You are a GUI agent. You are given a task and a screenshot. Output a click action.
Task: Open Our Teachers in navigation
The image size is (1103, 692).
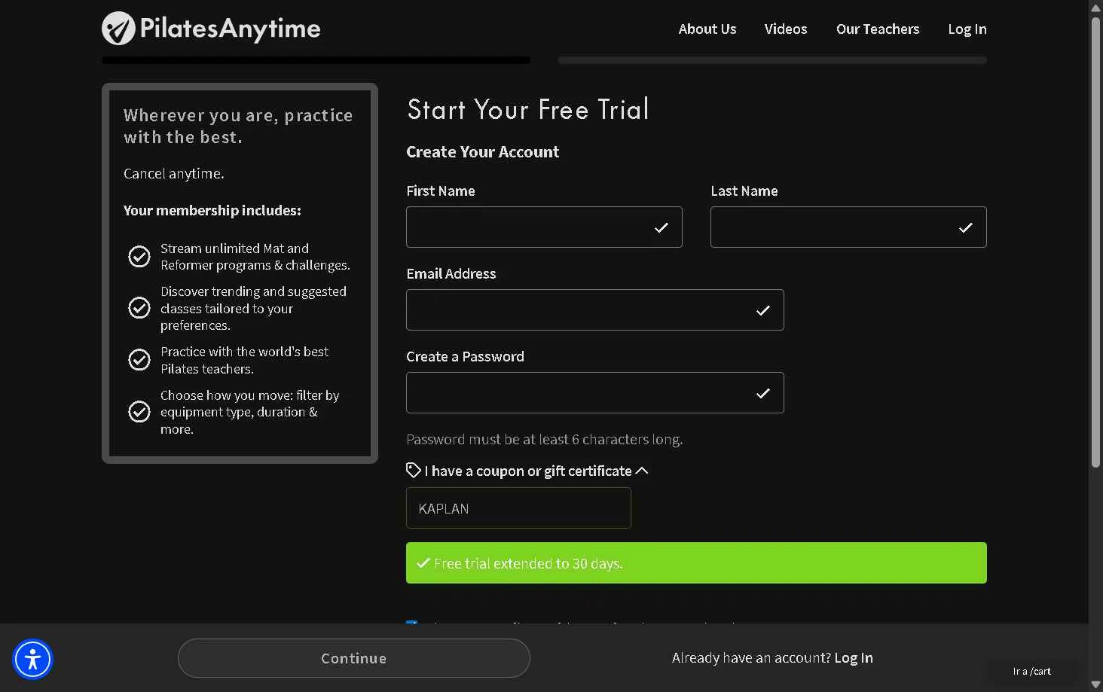(878, 29)
